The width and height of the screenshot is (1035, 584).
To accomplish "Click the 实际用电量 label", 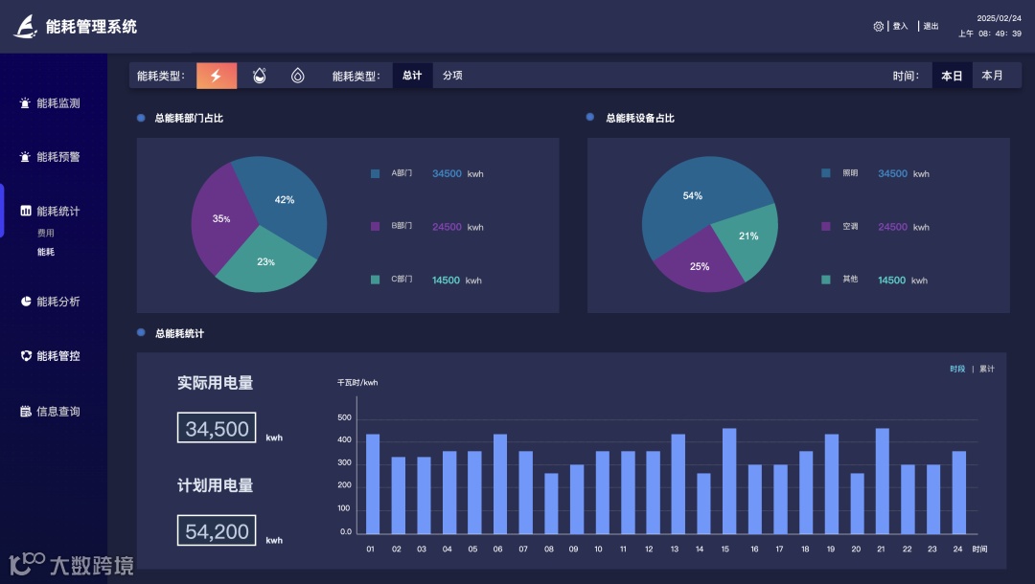I will coord(216,383).
